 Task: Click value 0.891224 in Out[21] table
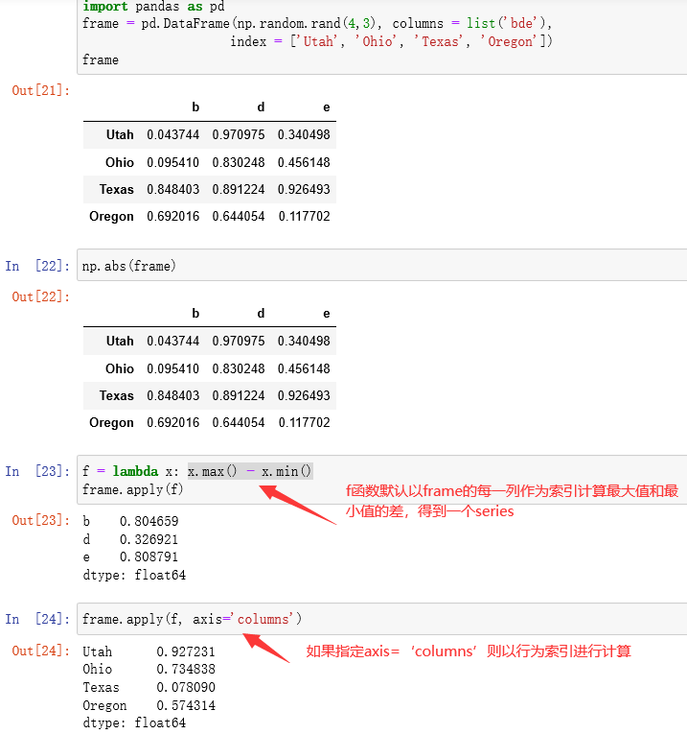tap(239, 190)
